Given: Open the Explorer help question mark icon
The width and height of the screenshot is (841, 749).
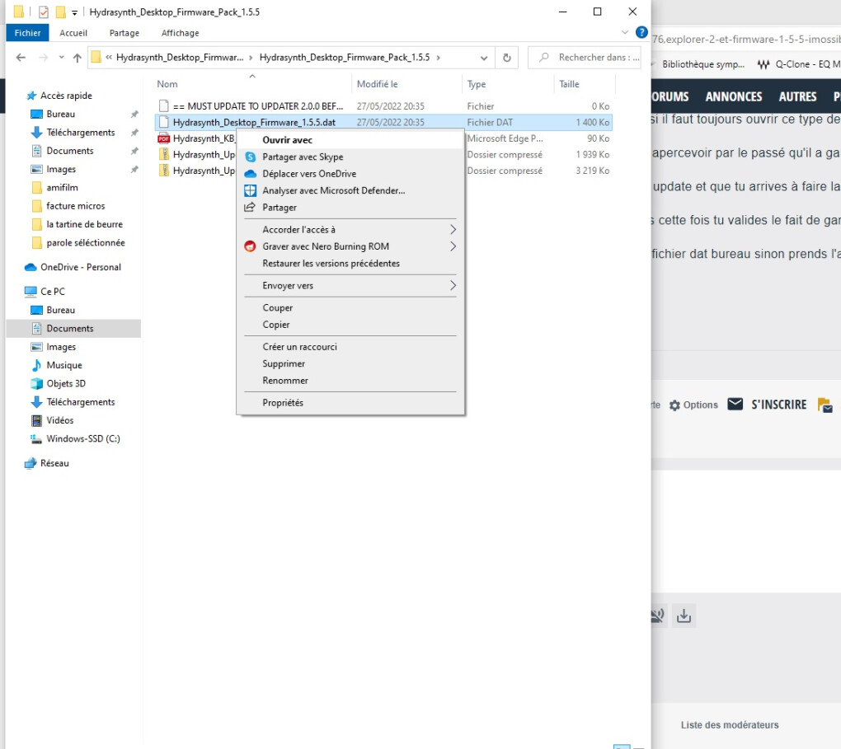Looking at the screenshot, I should pyautogui.click(x=641, y=32).
